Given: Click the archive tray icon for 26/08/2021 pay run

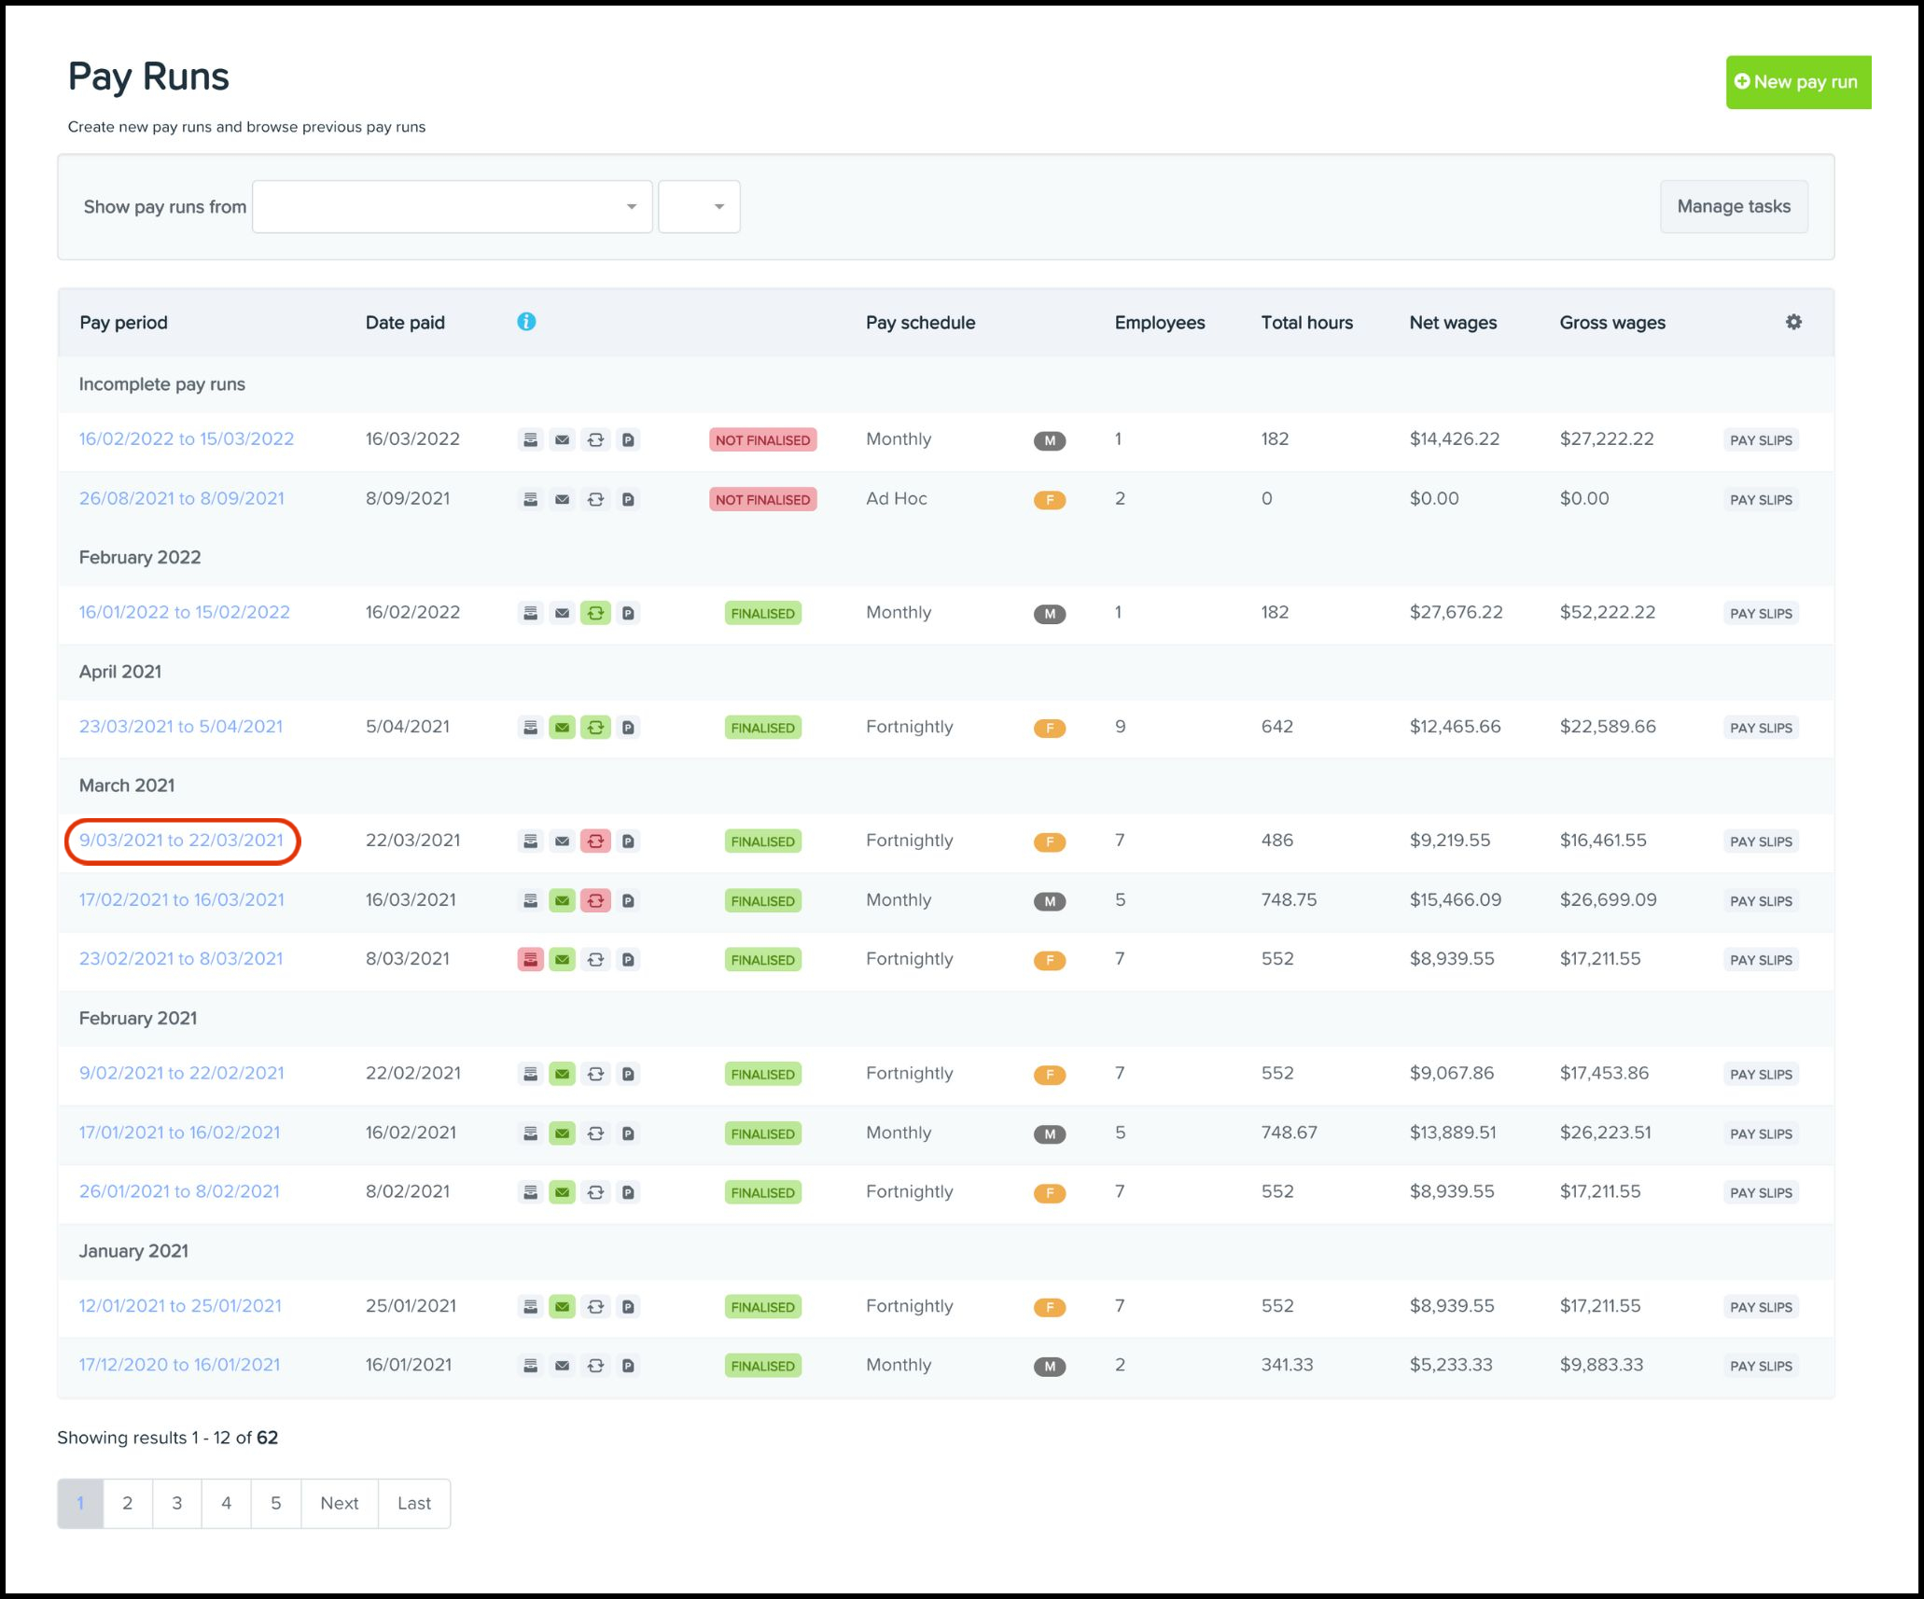Looking at the screenshot, I should (x=530, y=499).
